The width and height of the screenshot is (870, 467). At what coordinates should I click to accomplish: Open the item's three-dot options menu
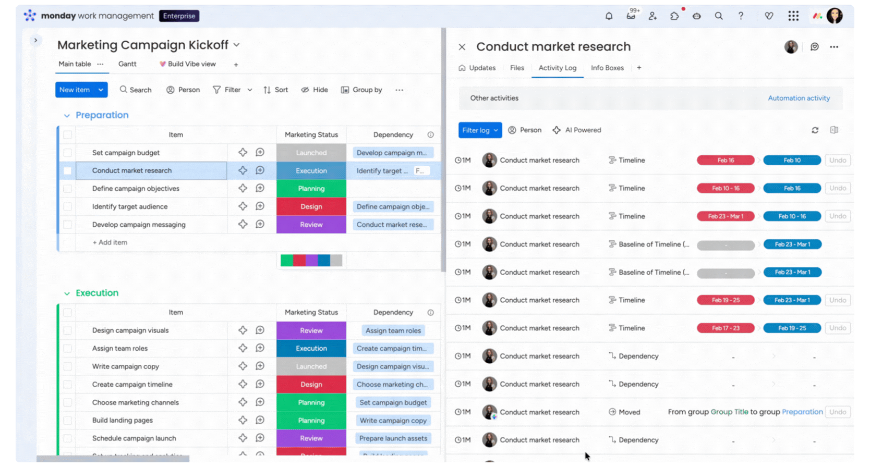coord(834,47)
